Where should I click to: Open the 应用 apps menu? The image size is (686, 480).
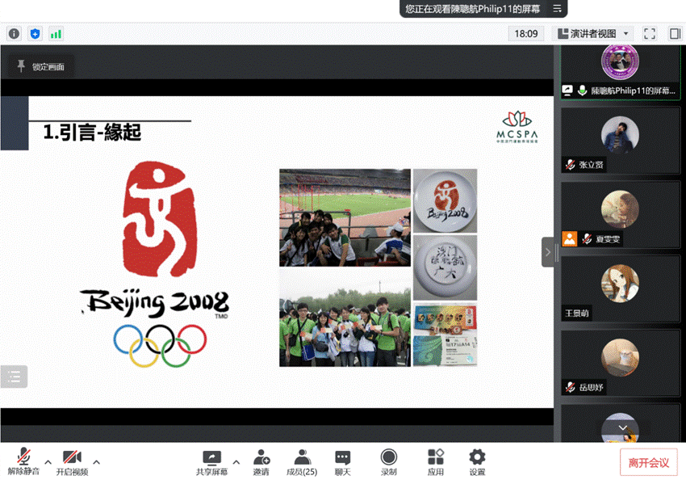[x=435, y=463]
